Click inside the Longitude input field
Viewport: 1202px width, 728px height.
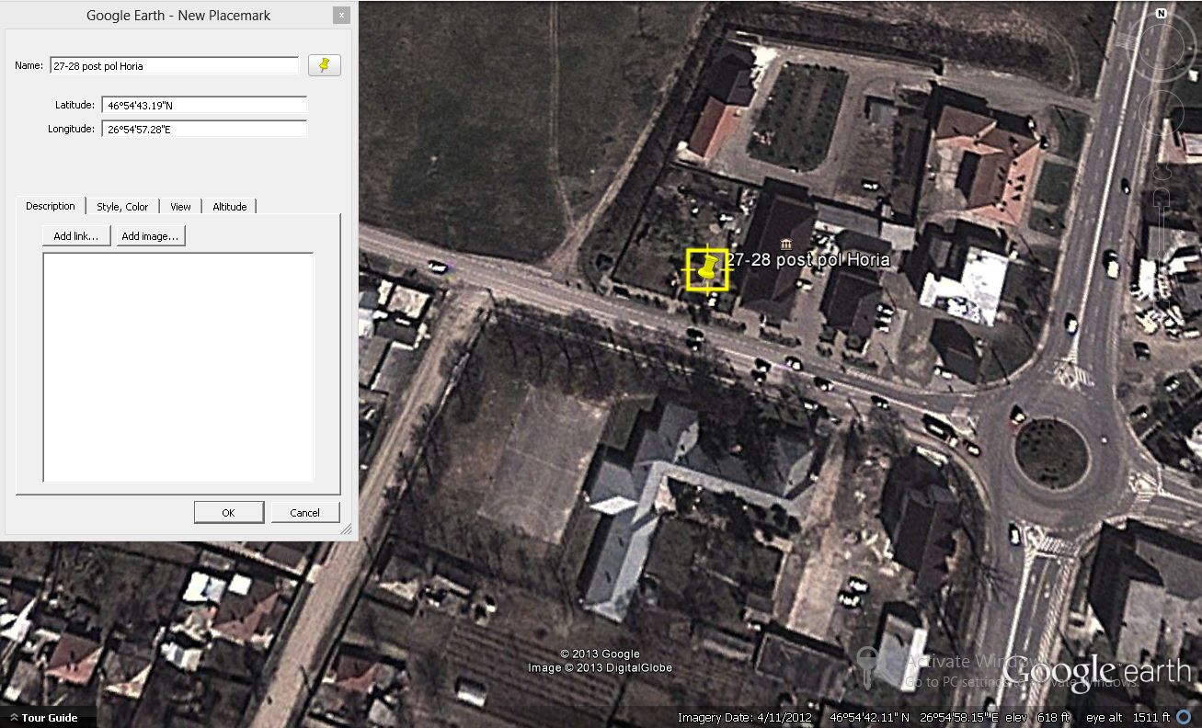coord(203,130)
